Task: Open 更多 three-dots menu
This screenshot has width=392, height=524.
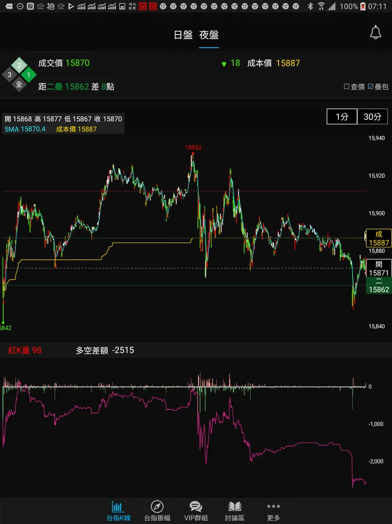Action: click(x=273, y=511)
